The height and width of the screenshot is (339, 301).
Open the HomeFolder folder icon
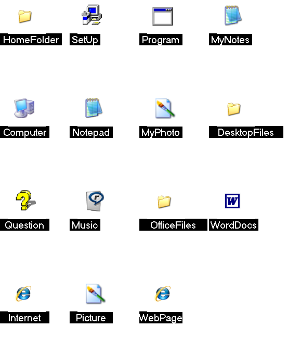click(25, 16)
